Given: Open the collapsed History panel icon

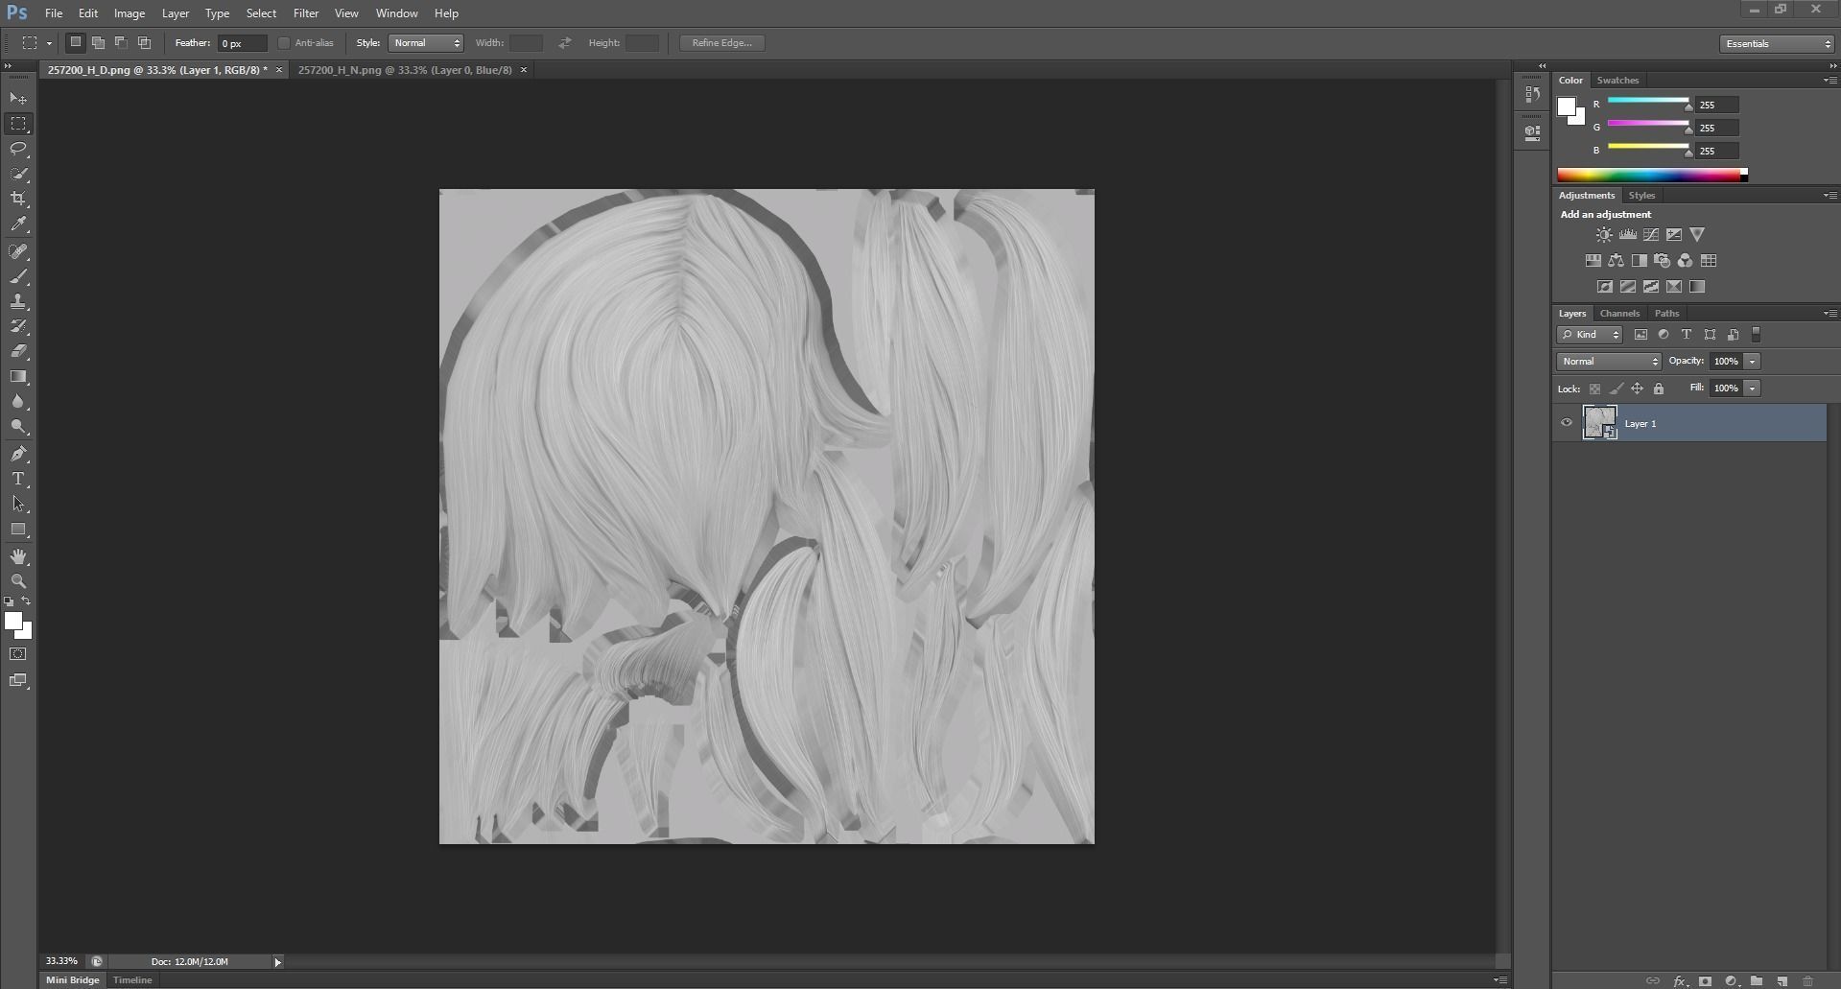Looking at the screenshot, I should [x=1532, y=94].
